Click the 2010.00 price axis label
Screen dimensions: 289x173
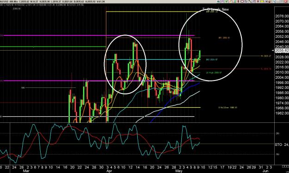pos(282,72)
